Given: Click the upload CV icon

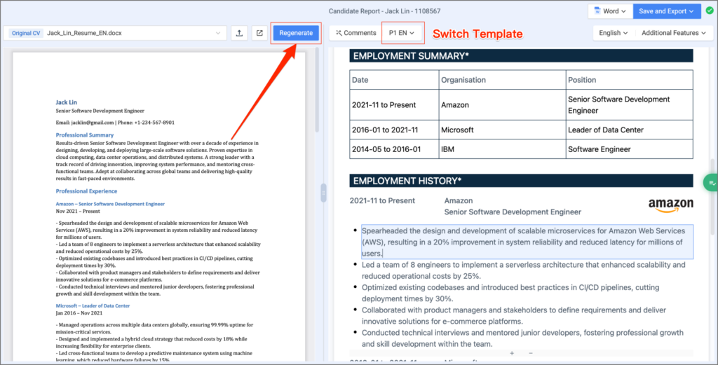Looking at the screenshot, I should (x=239, y=33).
